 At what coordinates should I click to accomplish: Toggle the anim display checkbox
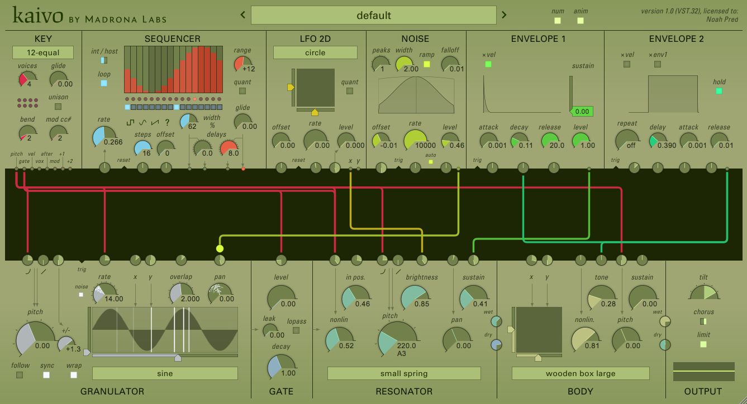(581, 21)
